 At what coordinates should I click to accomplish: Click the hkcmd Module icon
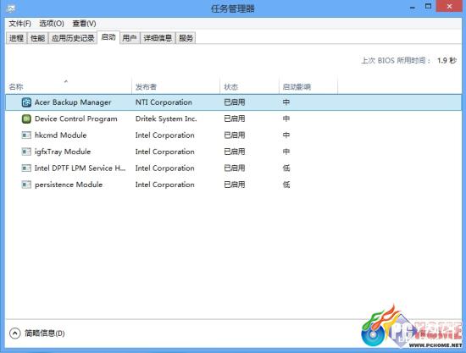coord(26,135)
